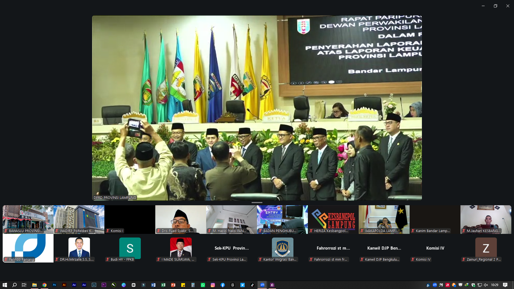The width and height of the screenshot is (514, 289).
Task: Launch Adobe Photoshop from the taskbar
Action: (x=54, y=285)
